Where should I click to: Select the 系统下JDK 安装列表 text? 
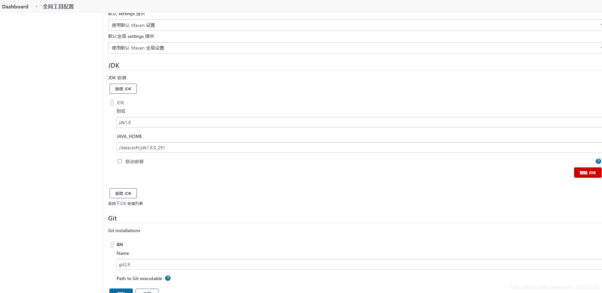(x=125, y=204)
